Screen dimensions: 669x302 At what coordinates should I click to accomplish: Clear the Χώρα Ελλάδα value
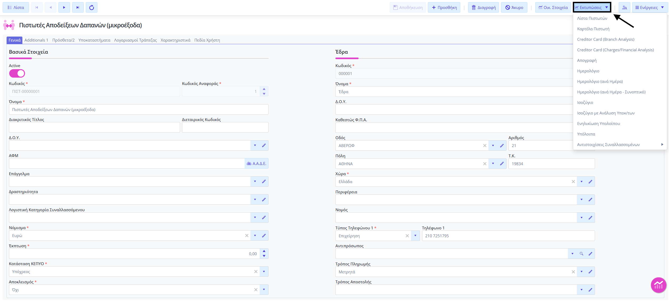pyautogui.click(x=573, y=182)
